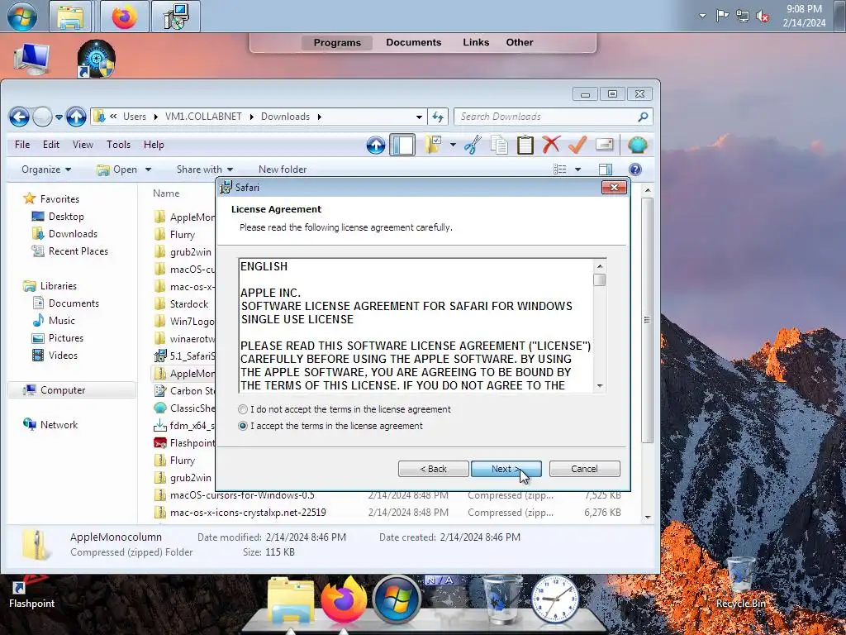Go up one folder with blue arrow
The image size is (846, 635).
click(76, 117)
